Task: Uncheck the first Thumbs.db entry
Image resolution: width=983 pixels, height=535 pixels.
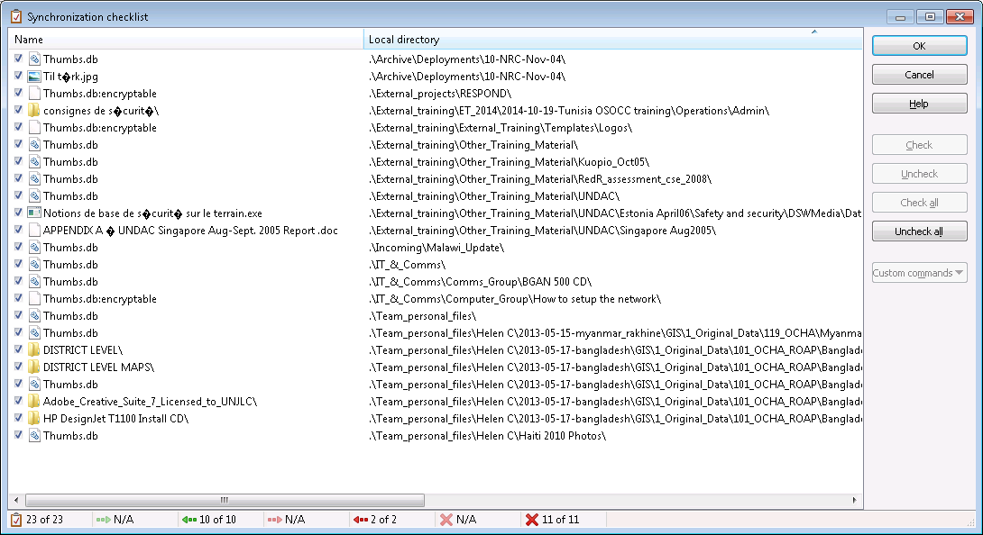Action: [x=17, y=59]
